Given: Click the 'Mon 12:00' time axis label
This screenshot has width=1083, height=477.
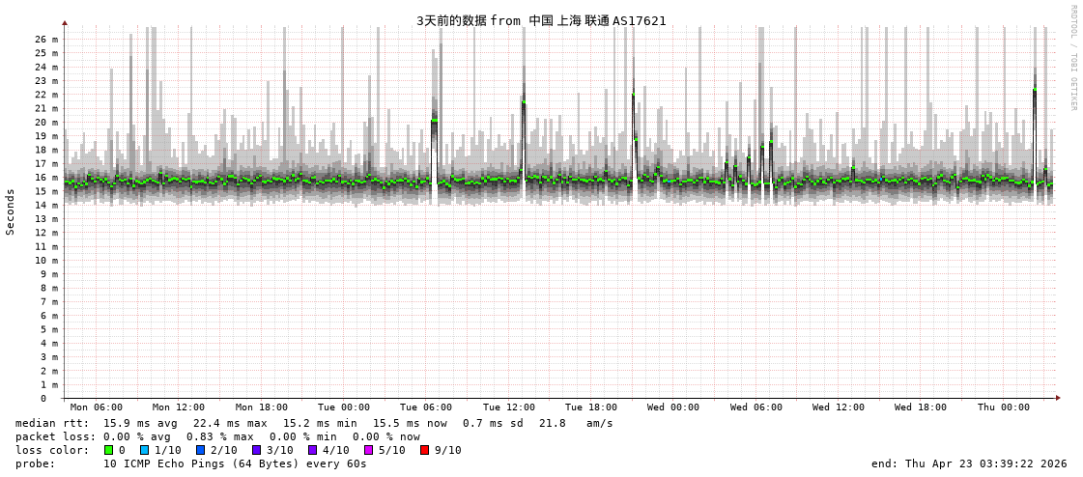Looking at the screenshot, I should tap(178, 407).
